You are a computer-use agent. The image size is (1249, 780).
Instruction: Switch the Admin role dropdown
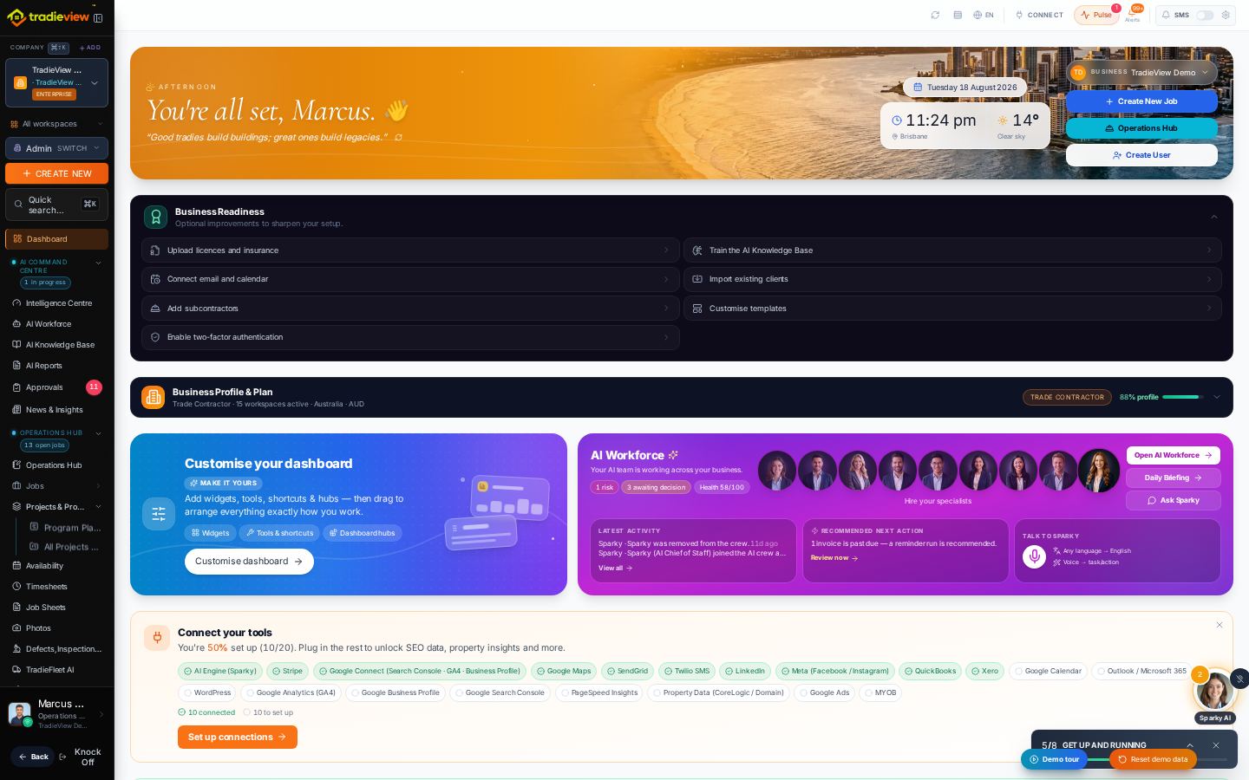tap(56, 148)
